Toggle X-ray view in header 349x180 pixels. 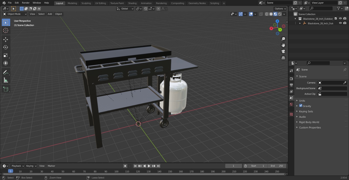click(261, 14)
